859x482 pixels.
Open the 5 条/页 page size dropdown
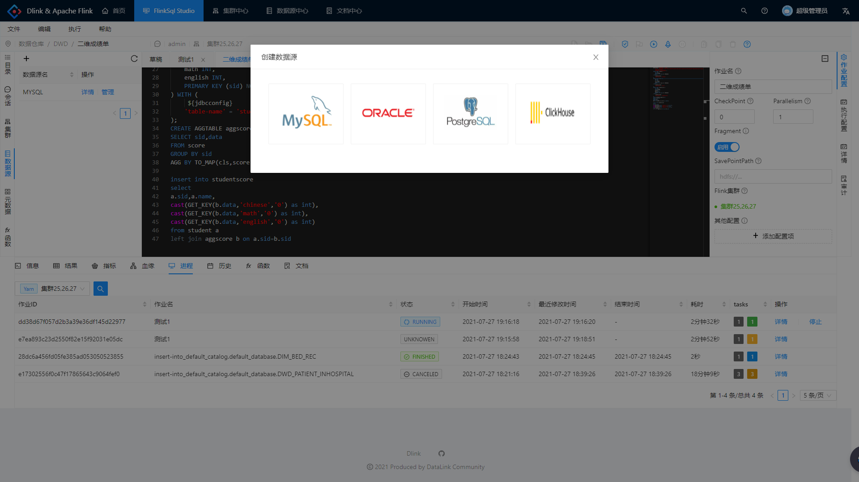point(818,395)
